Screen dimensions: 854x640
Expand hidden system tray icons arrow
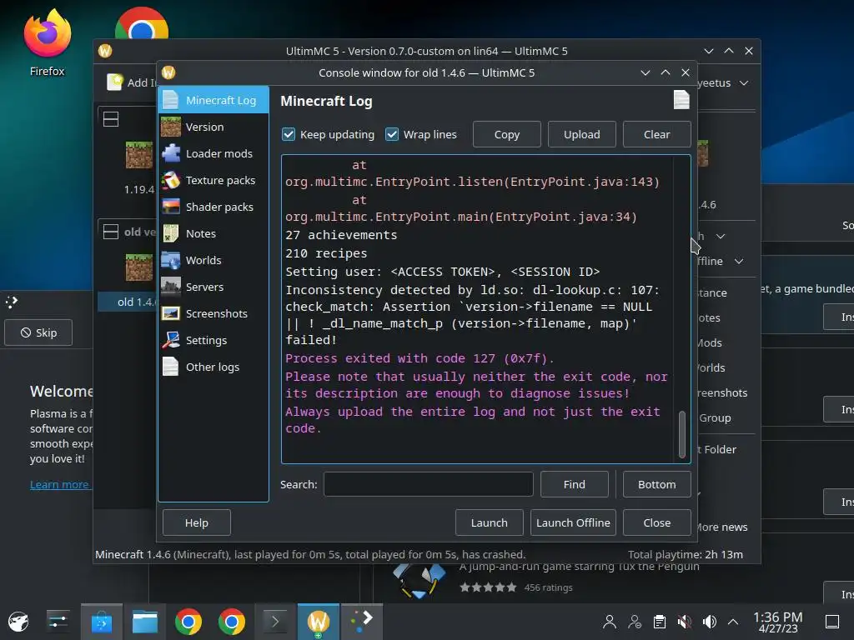pyautogui.click(x=733, y=622)
